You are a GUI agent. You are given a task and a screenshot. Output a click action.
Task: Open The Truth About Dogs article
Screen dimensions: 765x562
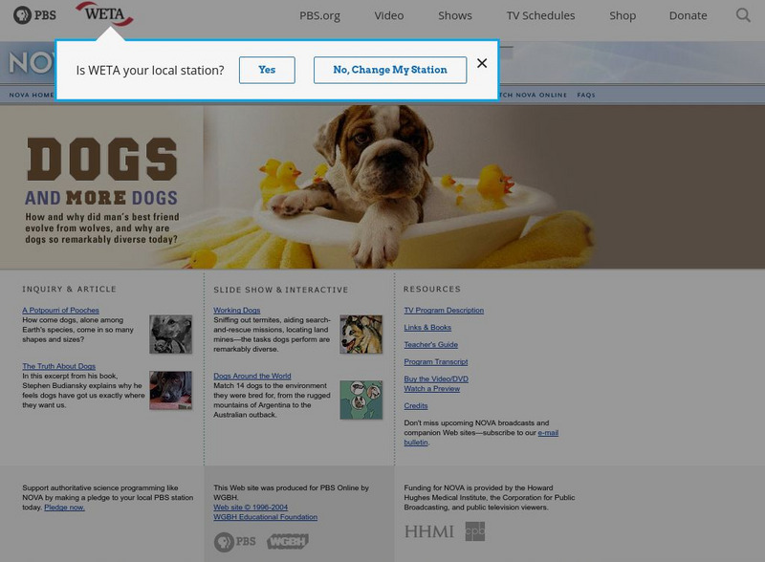tap(59, 366)
